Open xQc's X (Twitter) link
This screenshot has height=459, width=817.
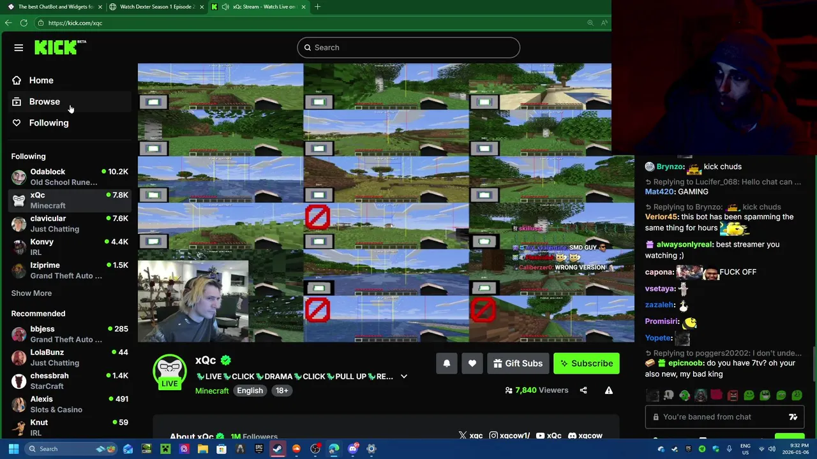point(470,436)
